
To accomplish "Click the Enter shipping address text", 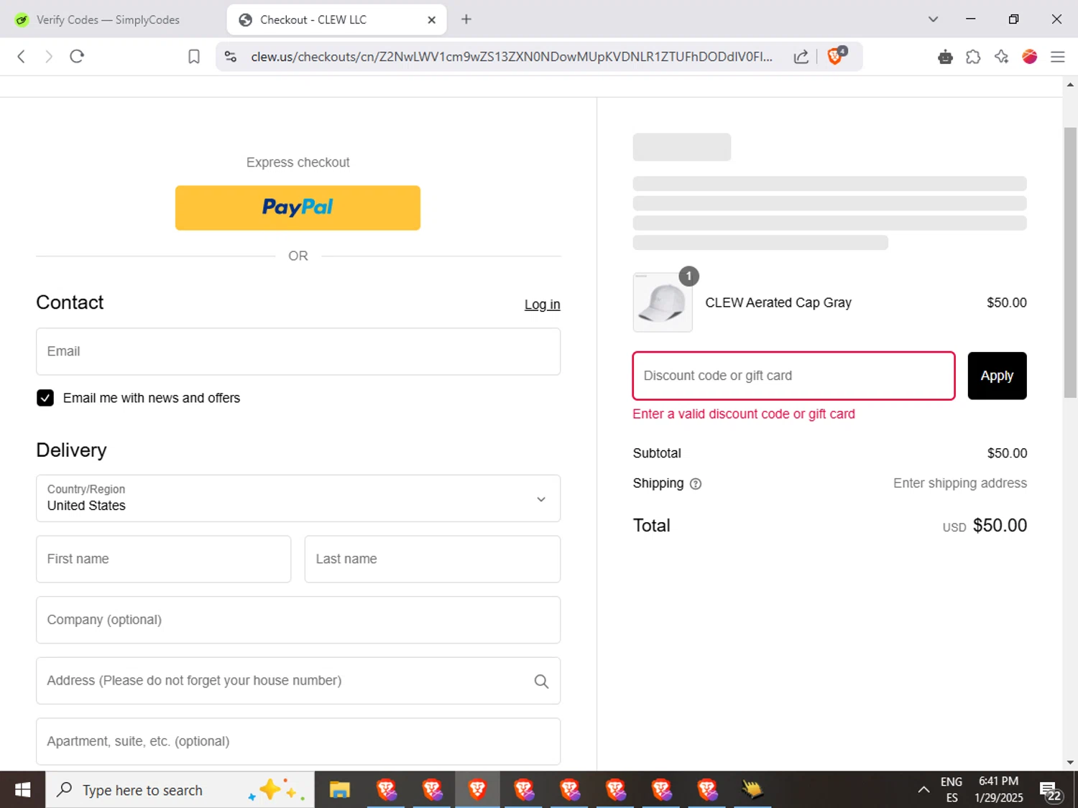I will pos(960,483).
